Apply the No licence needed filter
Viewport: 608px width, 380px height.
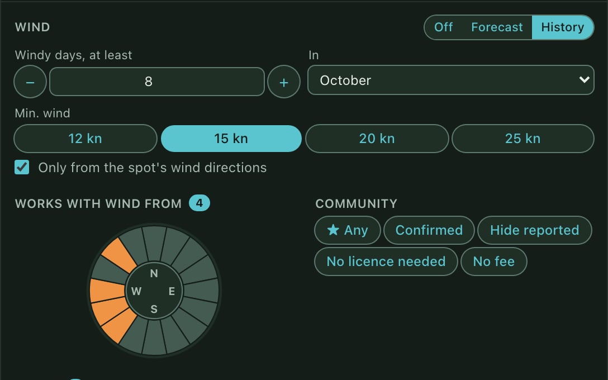386,262
